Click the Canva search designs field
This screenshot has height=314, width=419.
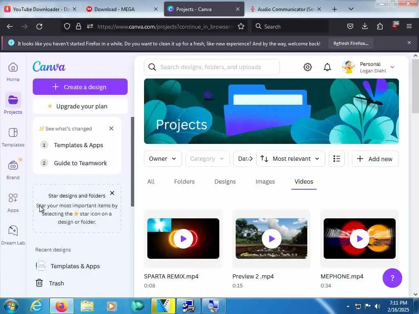tap(212, 67)
